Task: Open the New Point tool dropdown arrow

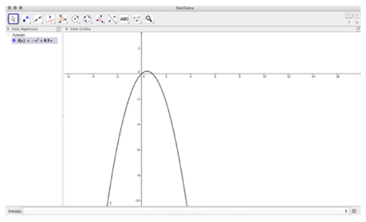Action: coord(30,23)
